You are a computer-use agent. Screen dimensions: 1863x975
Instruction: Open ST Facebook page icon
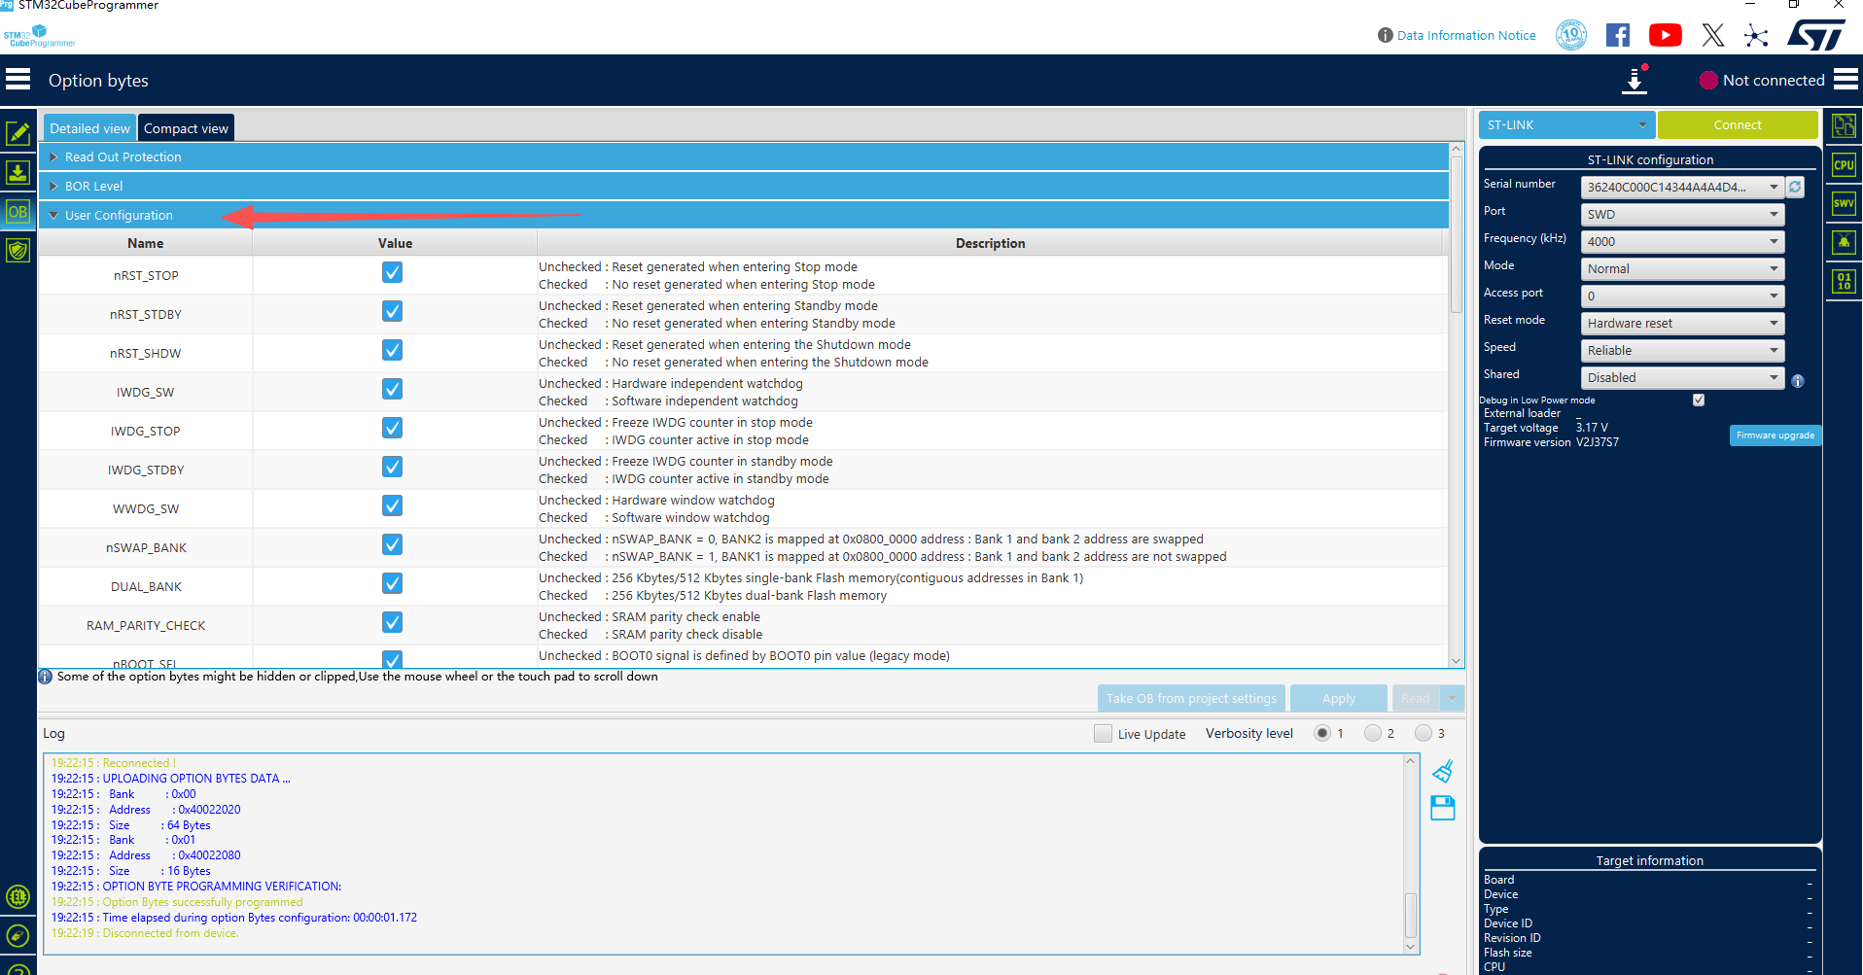click(1618, 35)
